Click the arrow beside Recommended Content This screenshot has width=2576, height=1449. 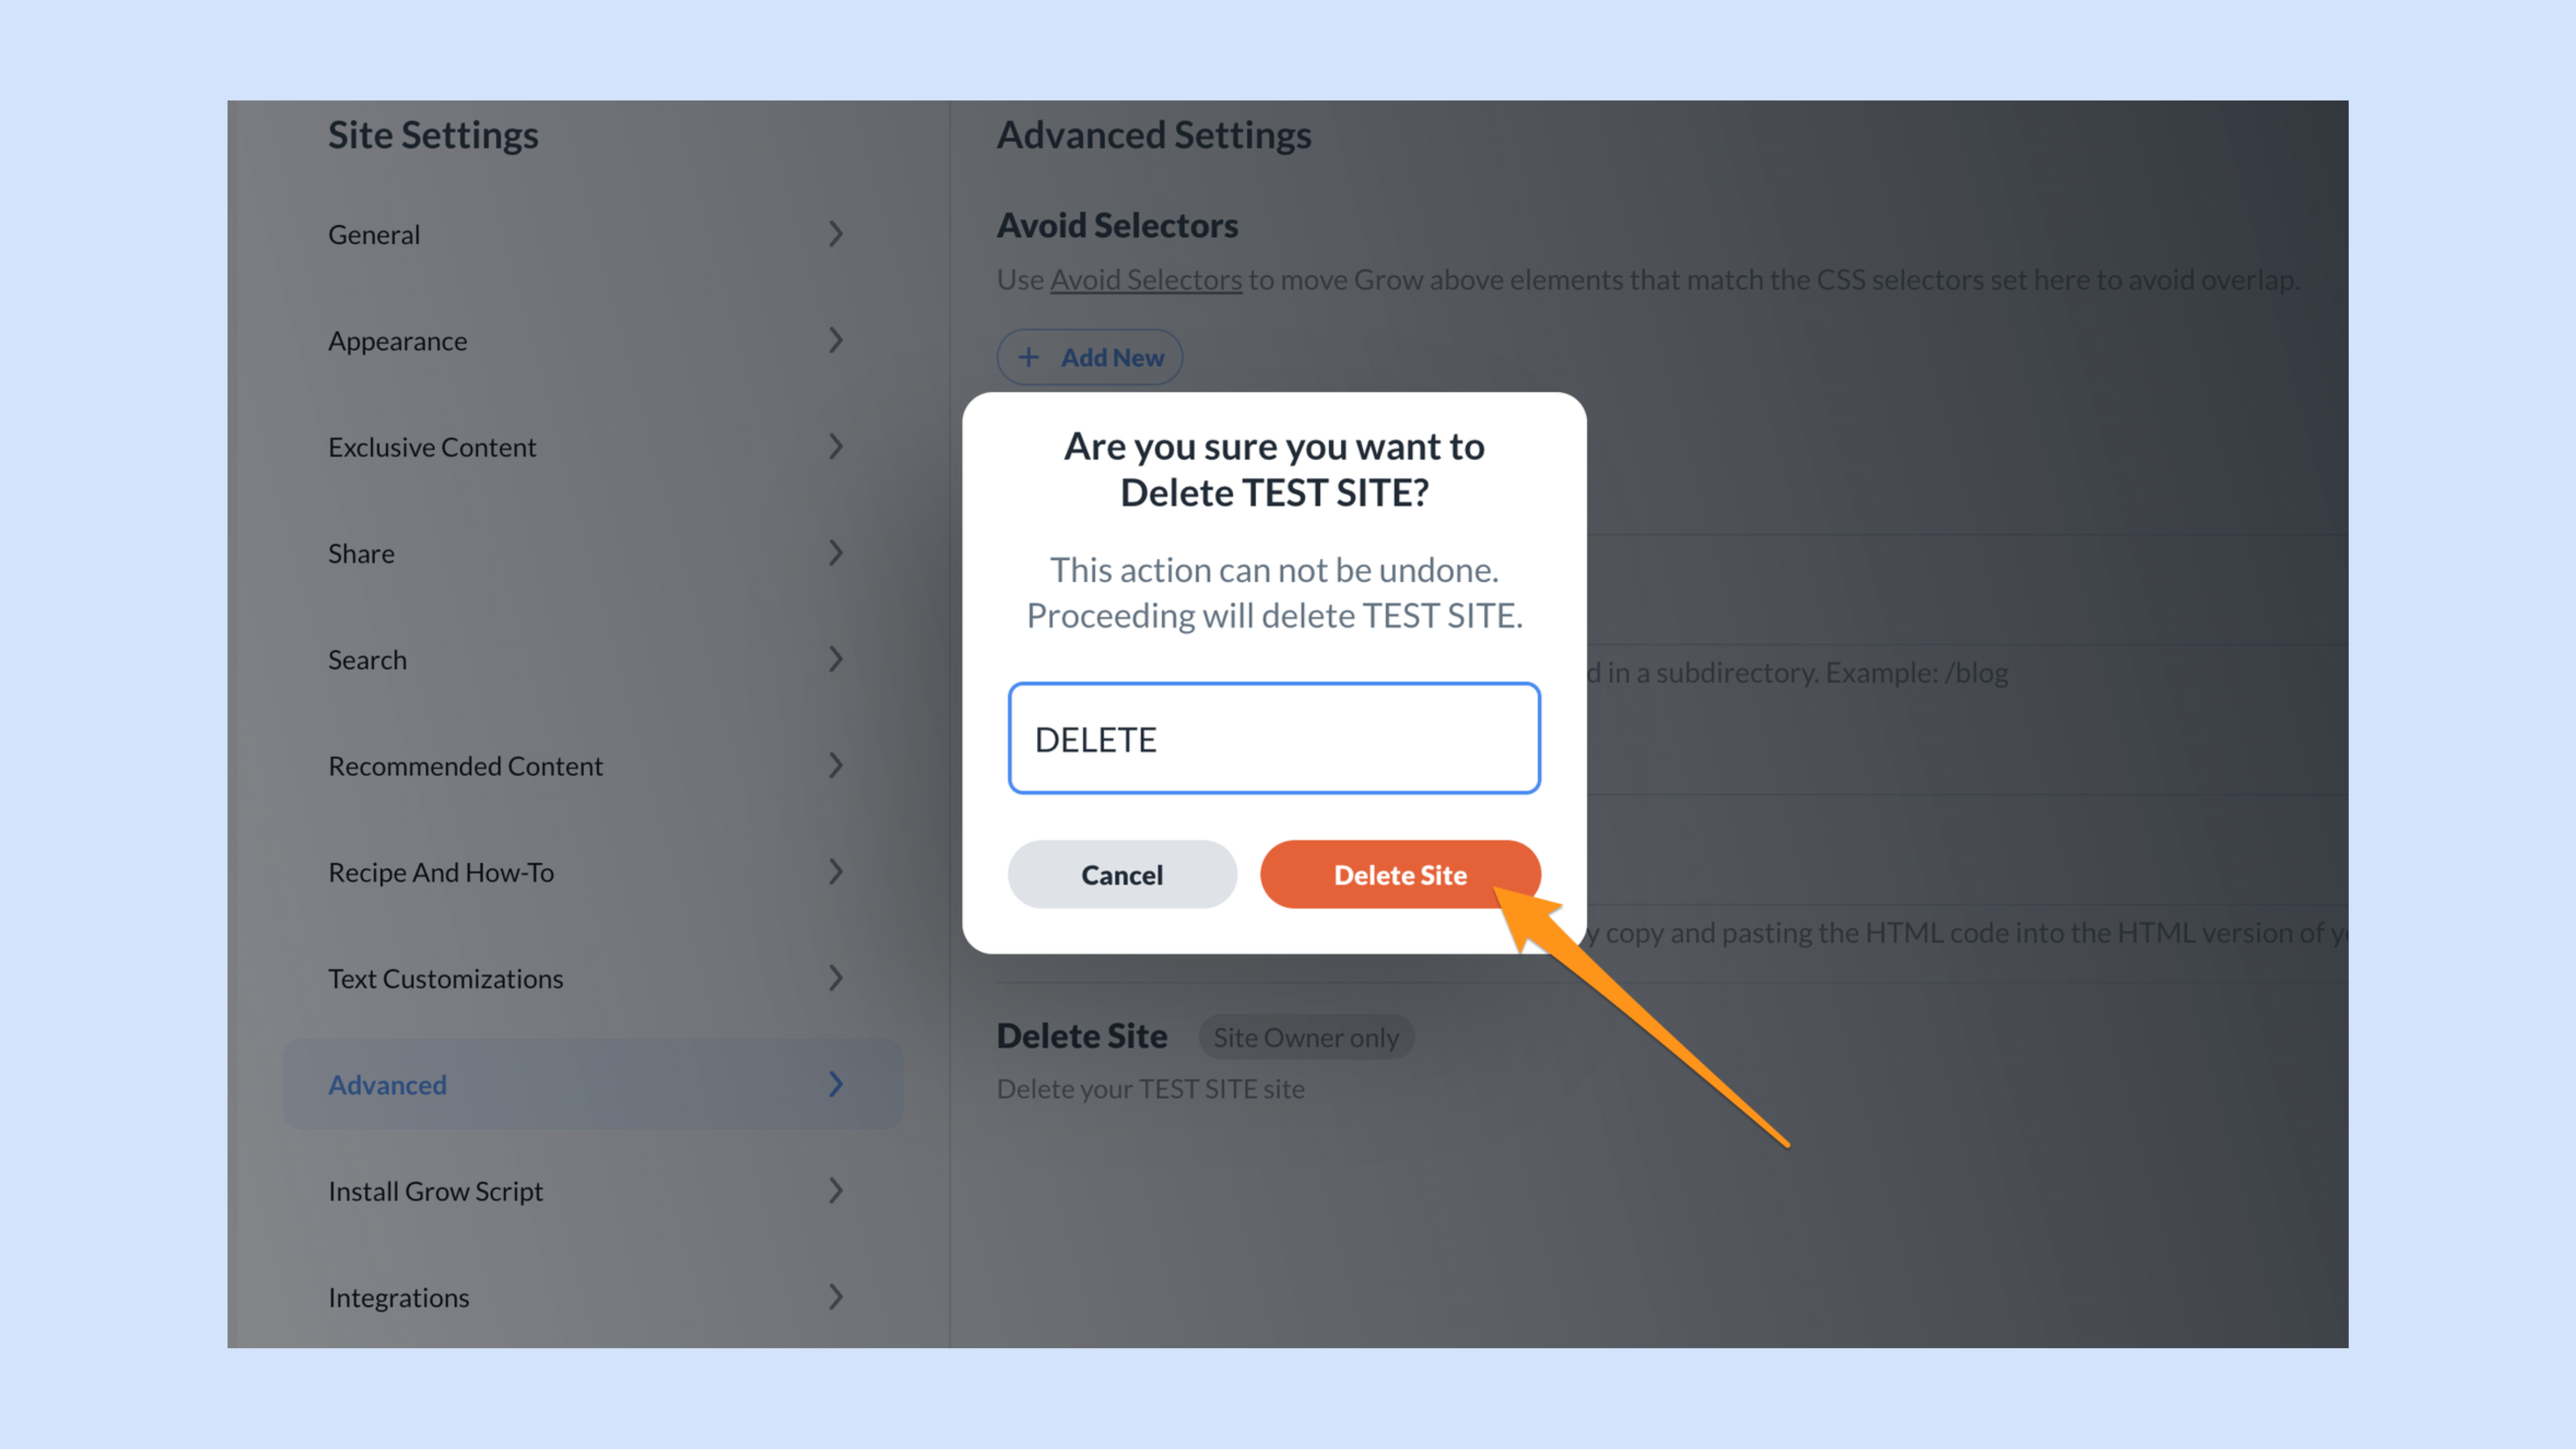tap(836, 765)
